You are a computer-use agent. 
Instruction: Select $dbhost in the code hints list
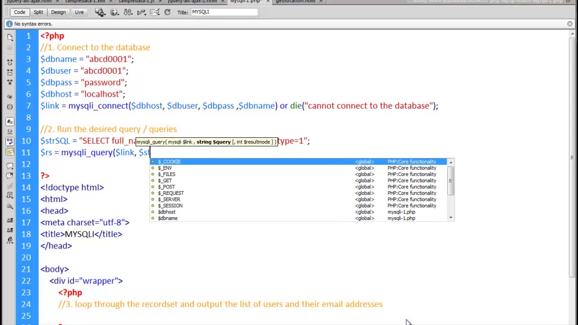coord(298,212)
